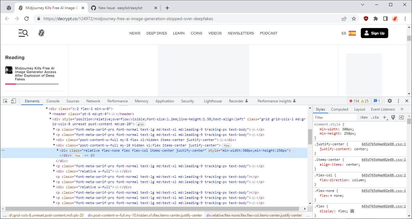Viewport: 412px width, 219px height.
Task: Open the selected node's three-dot actions
Action: coord(3,150)
